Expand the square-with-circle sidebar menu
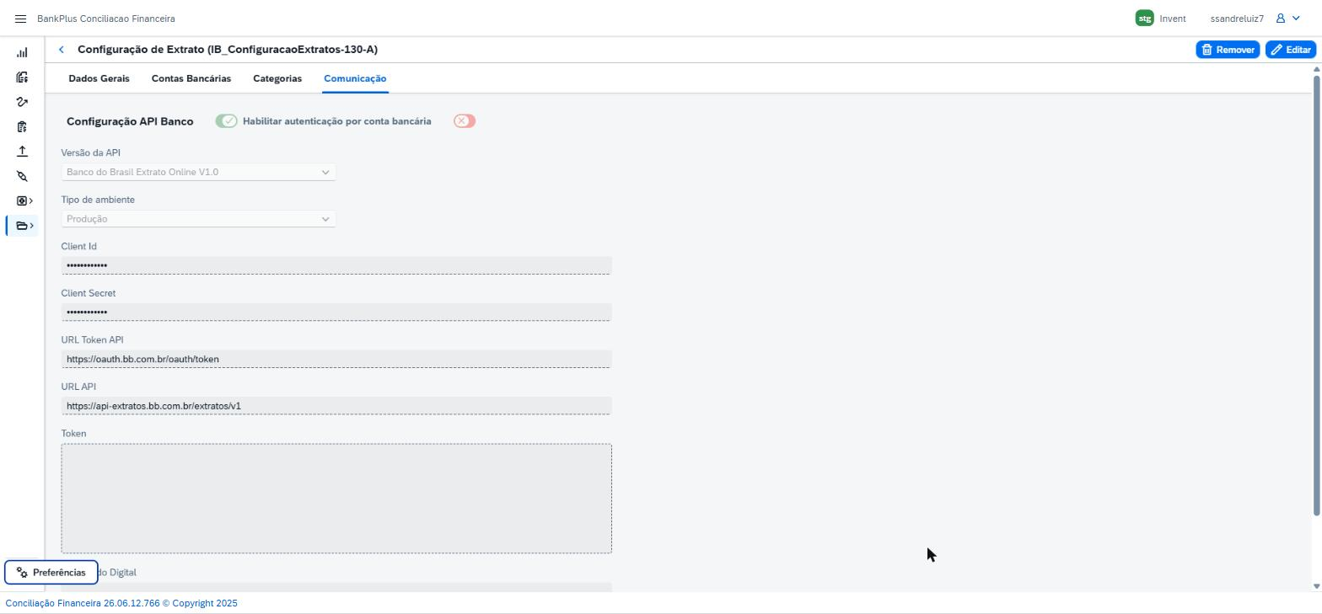 click(25, 201)
